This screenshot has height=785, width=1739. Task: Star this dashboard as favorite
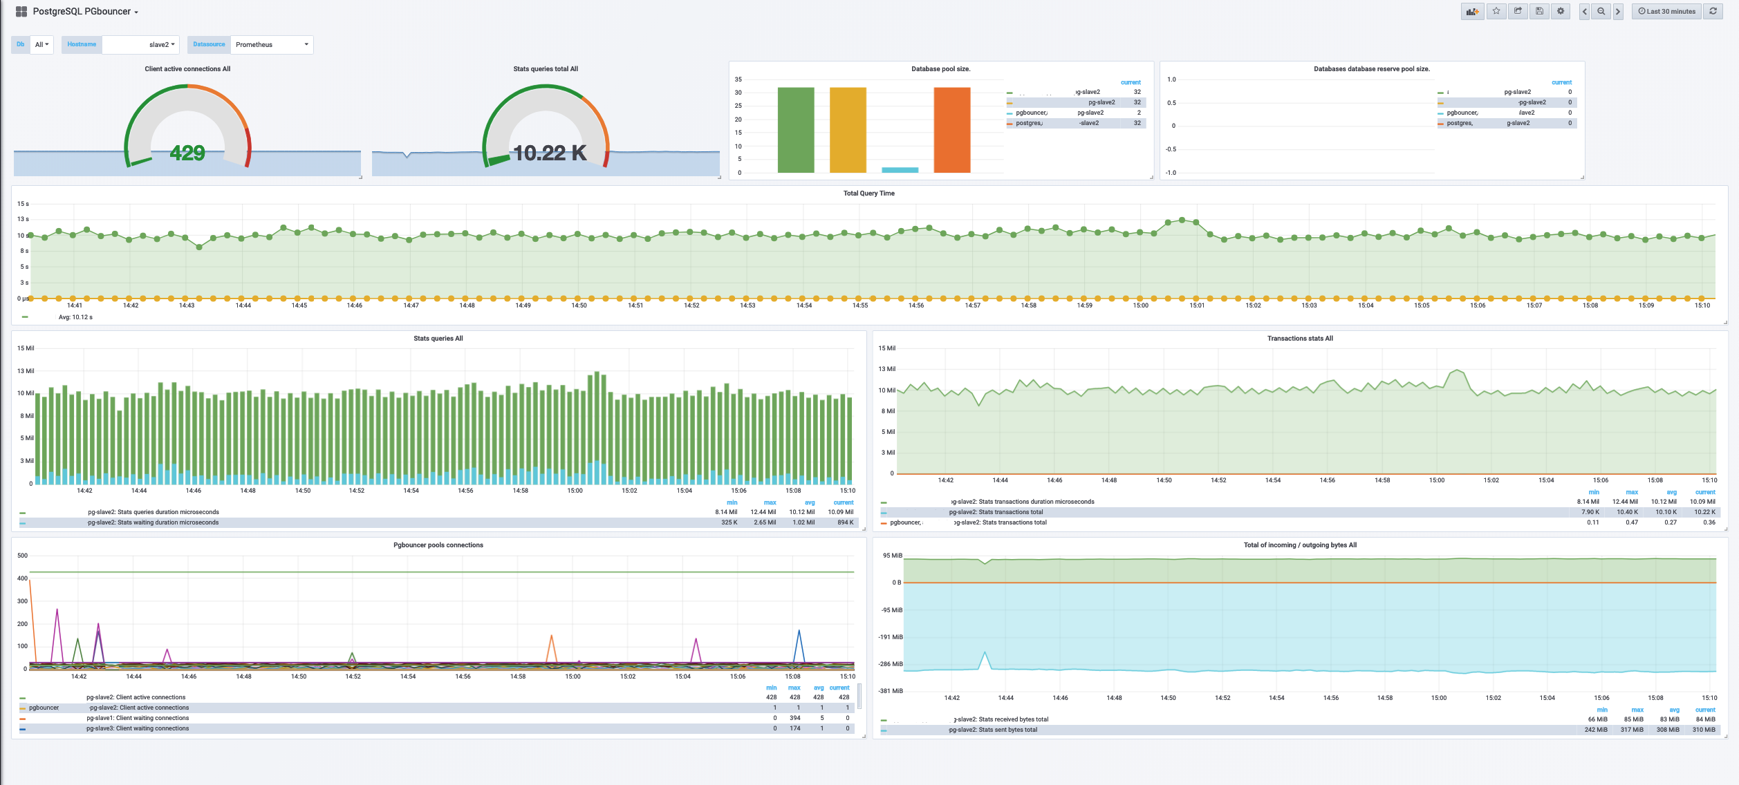1496,11
